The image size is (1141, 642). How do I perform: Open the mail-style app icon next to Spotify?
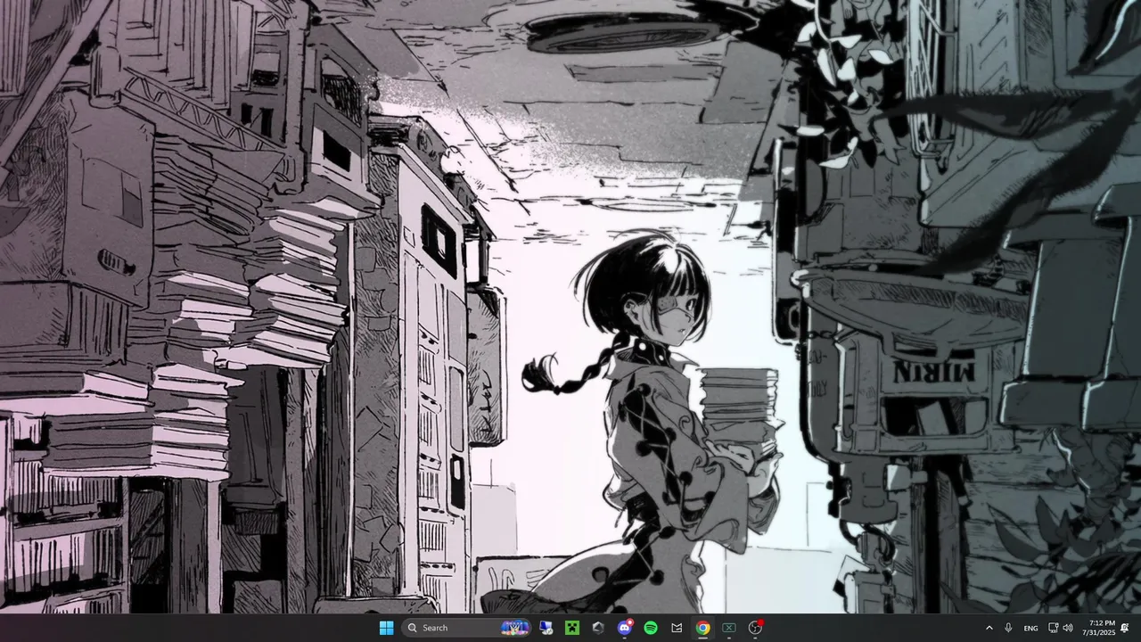tap(677, 628)
